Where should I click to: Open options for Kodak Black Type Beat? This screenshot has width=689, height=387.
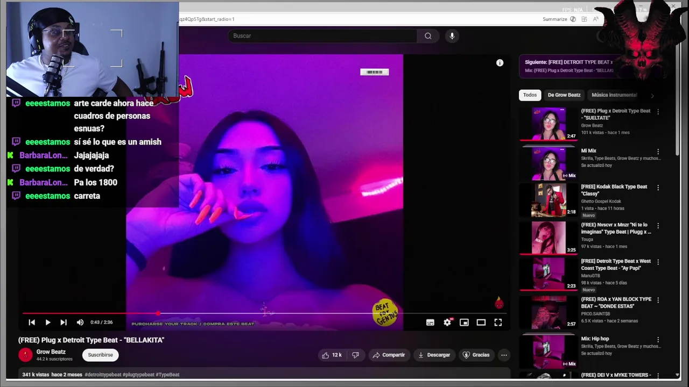pos(658,188)
